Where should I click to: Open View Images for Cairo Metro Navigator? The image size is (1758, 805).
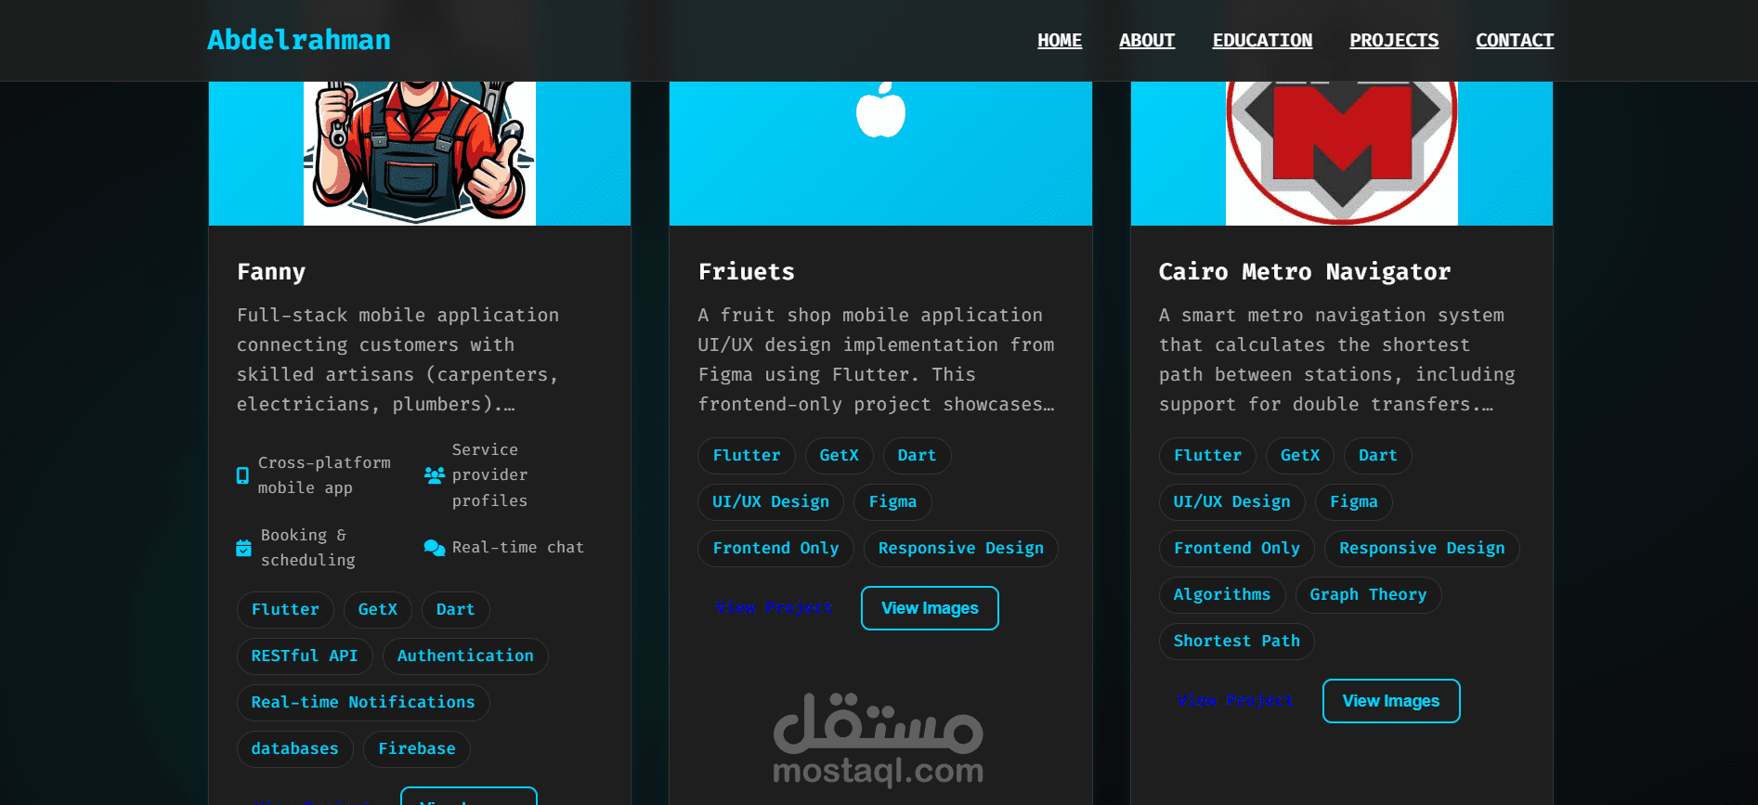pos(1391,701)
